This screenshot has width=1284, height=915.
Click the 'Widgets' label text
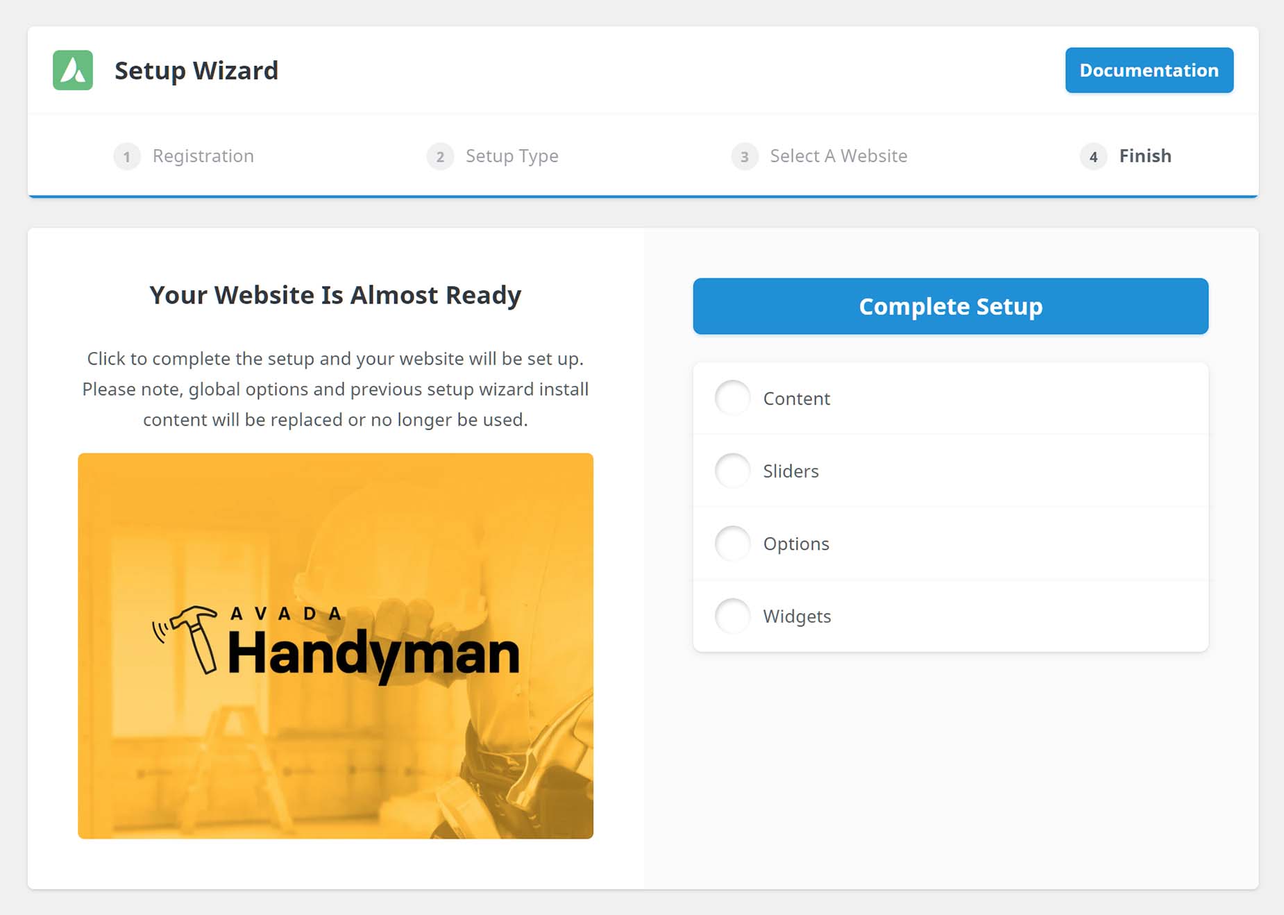[x=797, y=616]
